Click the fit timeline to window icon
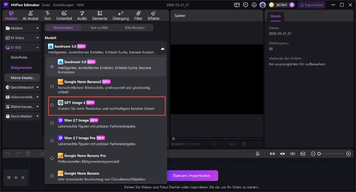 [303, 154]
